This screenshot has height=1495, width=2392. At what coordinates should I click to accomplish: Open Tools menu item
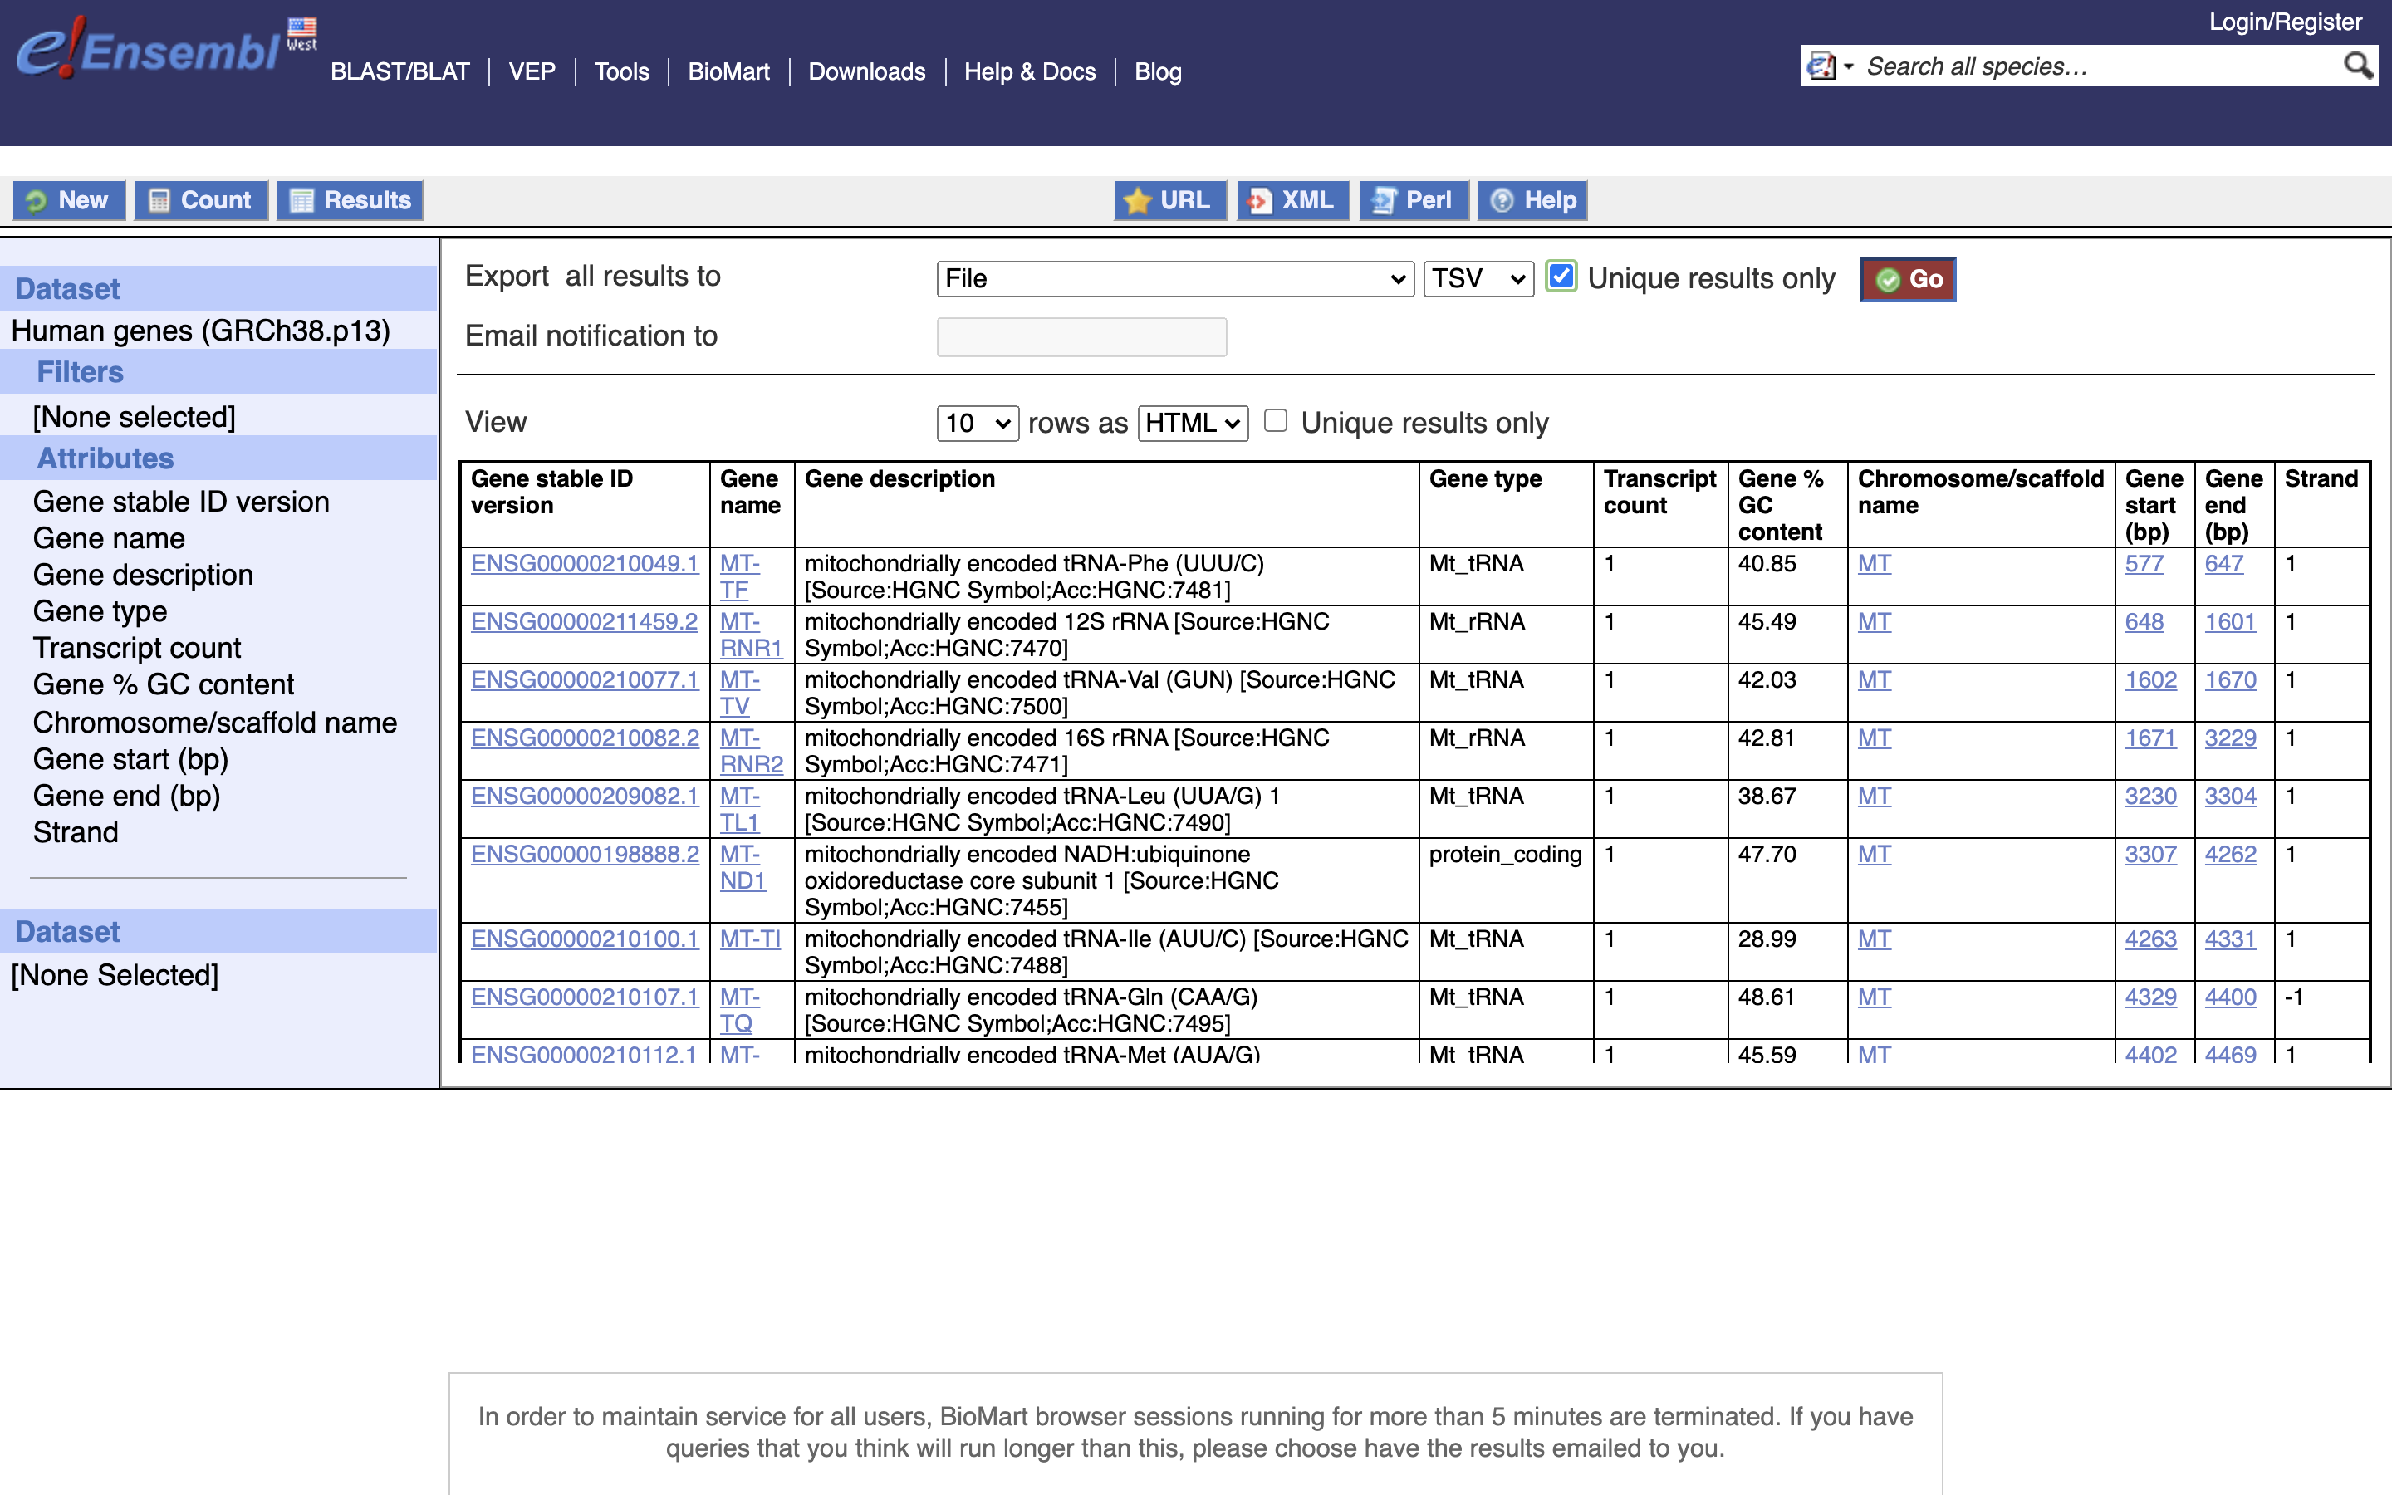tap(622, 71)
